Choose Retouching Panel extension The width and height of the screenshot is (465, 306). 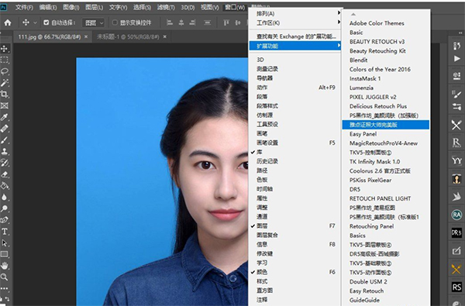385,226
